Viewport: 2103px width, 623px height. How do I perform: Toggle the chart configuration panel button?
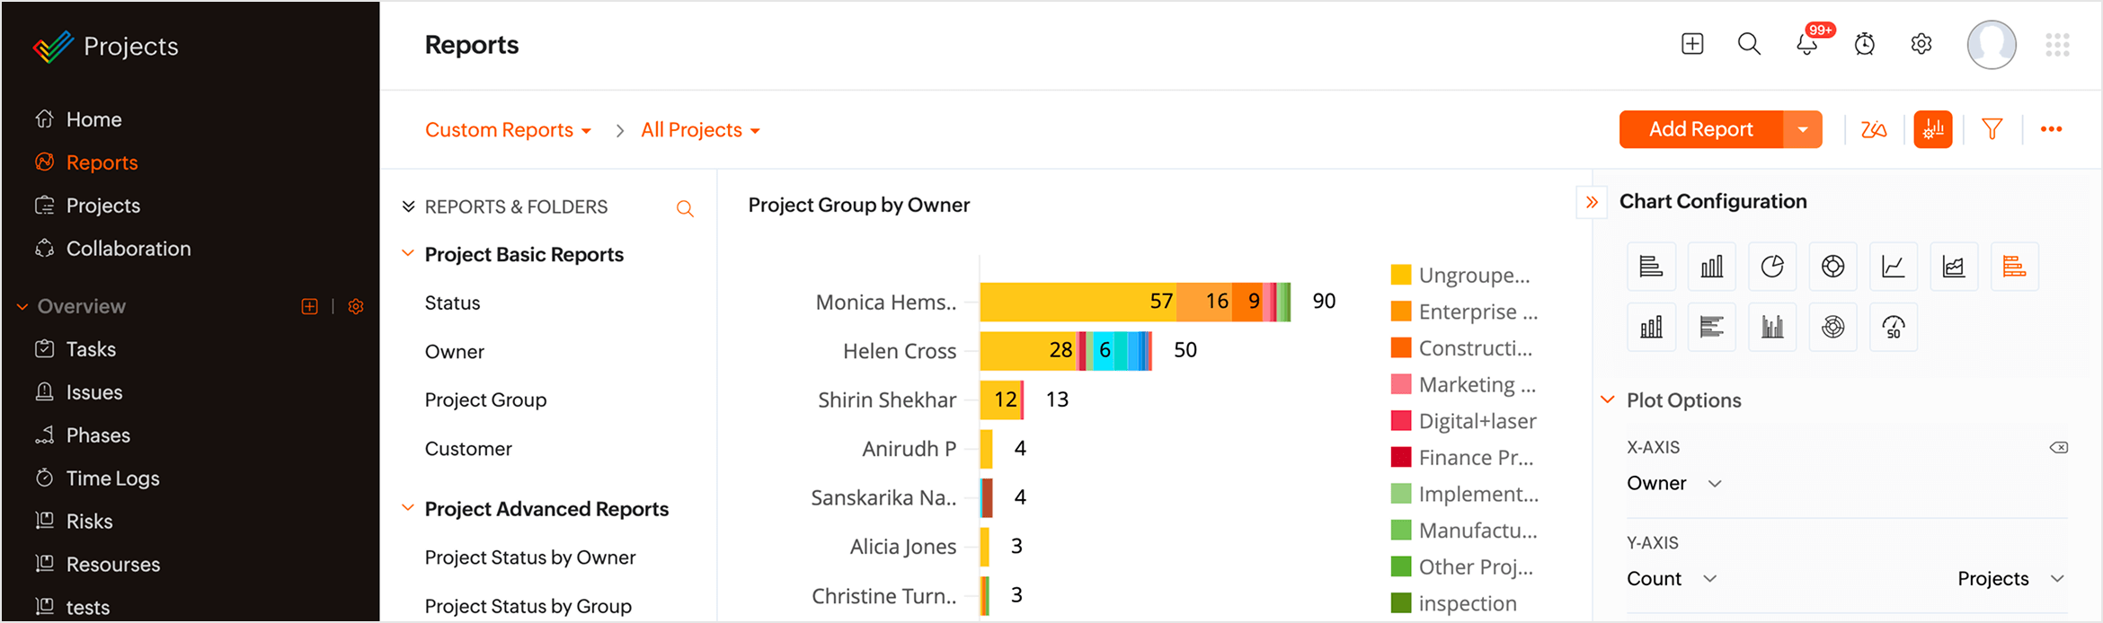(1933, 130)
